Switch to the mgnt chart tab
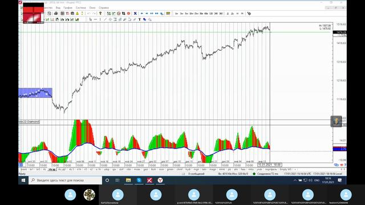Screen dimensions: 365x205 196,170
